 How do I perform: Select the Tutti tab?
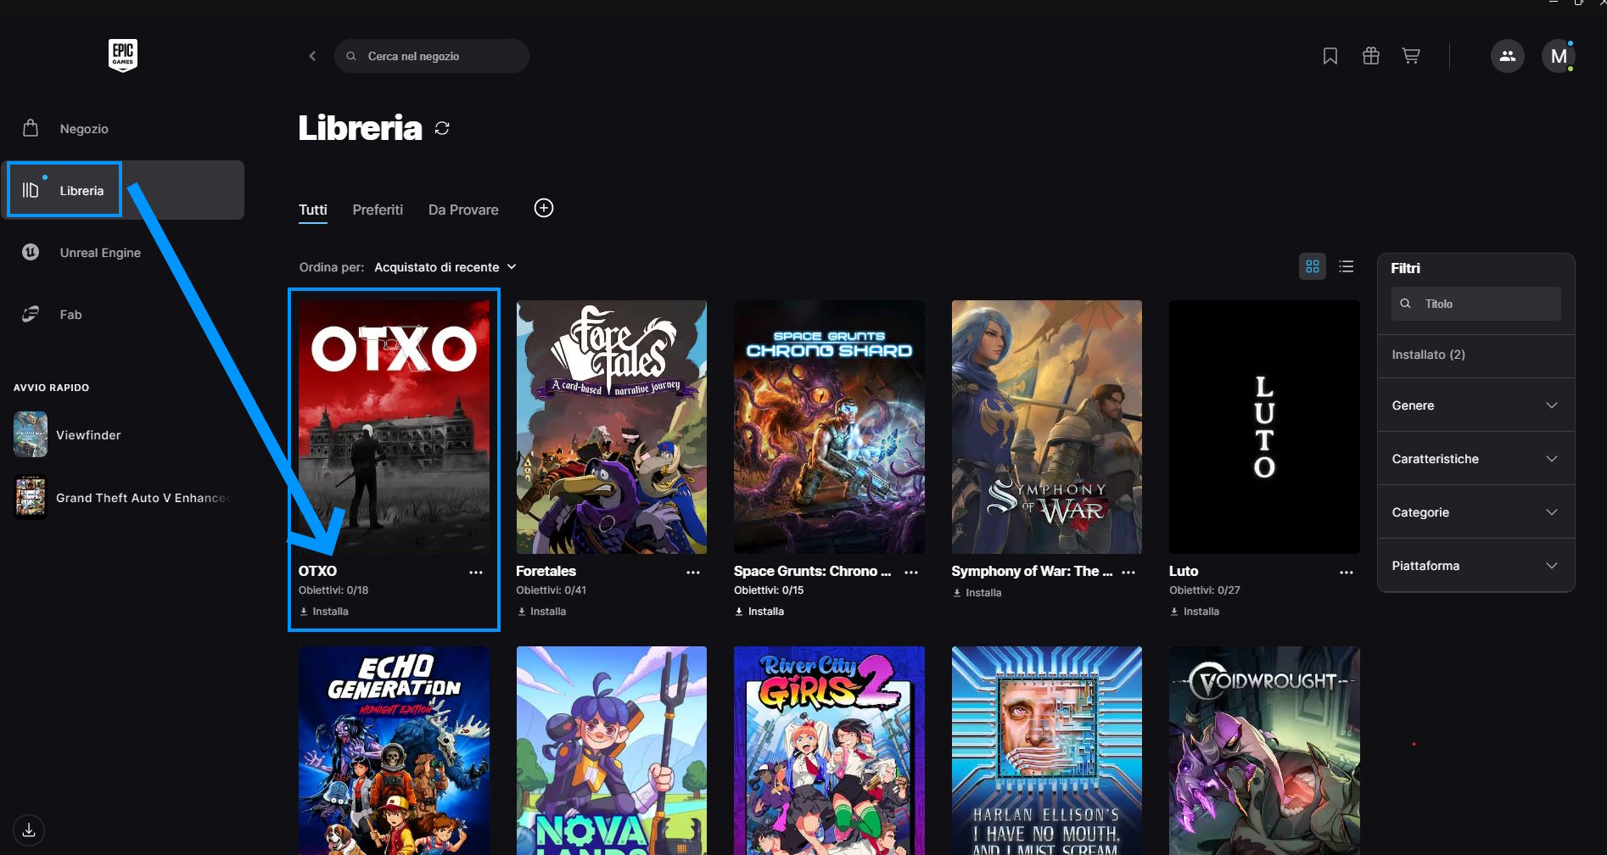click(313, 210)
